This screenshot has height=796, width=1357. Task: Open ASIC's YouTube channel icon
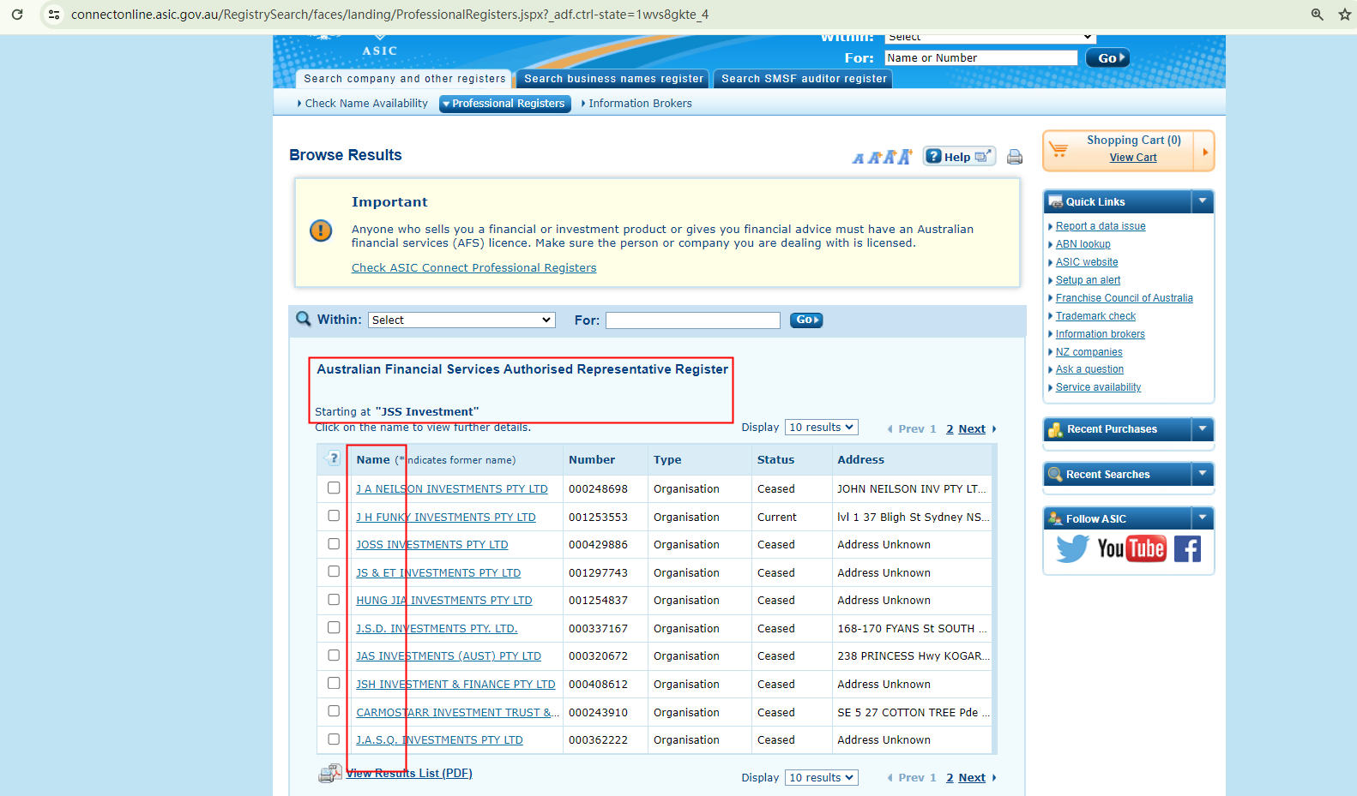(x=1131, y=548)
